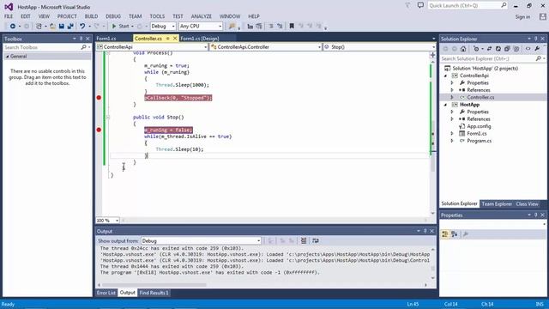
Task: Expand the Form1.cs node in Solution Explorer
Action: pos(452,134)
